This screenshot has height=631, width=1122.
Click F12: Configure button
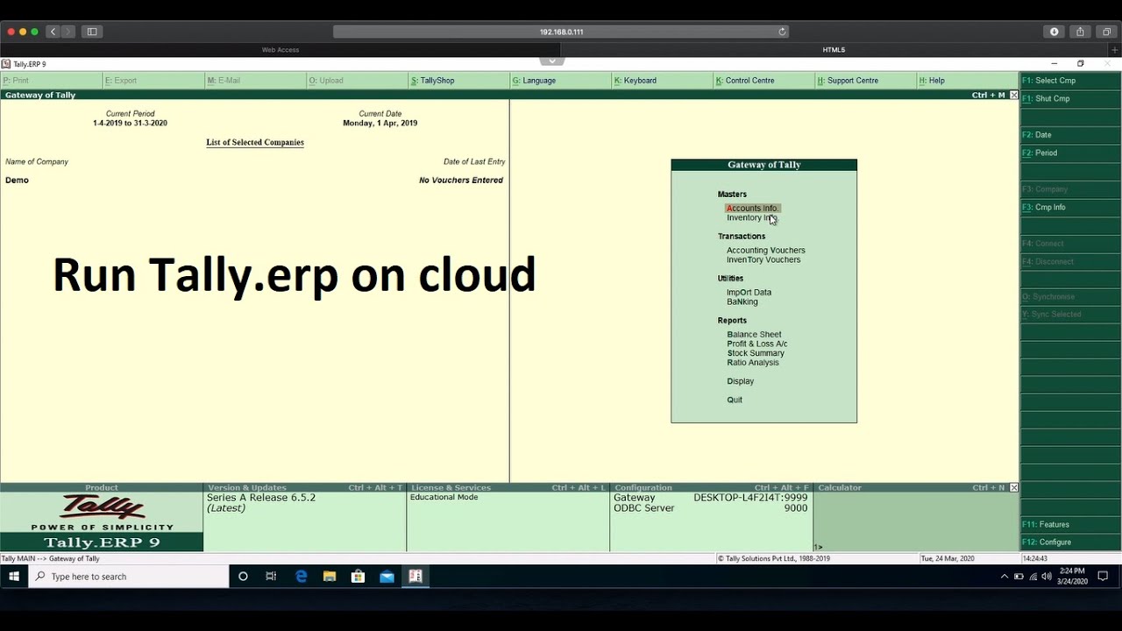click(1070, 542)
